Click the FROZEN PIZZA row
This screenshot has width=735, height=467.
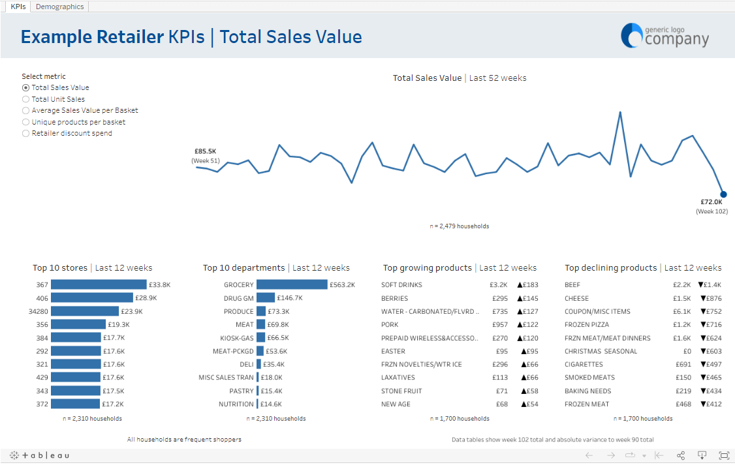coord(643,324)
